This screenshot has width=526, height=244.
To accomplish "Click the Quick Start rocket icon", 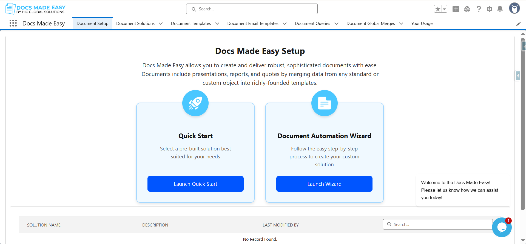I will [195, 103].
